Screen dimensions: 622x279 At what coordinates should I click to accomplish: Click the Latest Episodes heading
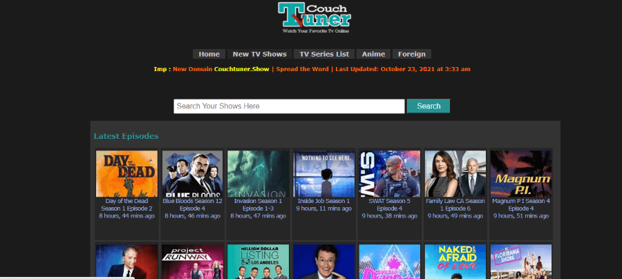click(126, 136)
